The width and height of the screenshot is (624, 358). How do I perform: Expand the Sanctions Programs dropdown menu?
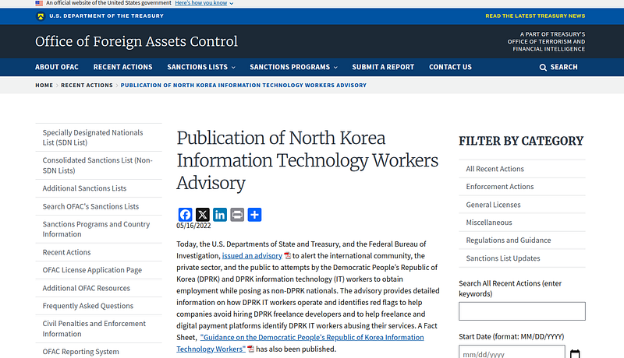[x=294, y=67]
